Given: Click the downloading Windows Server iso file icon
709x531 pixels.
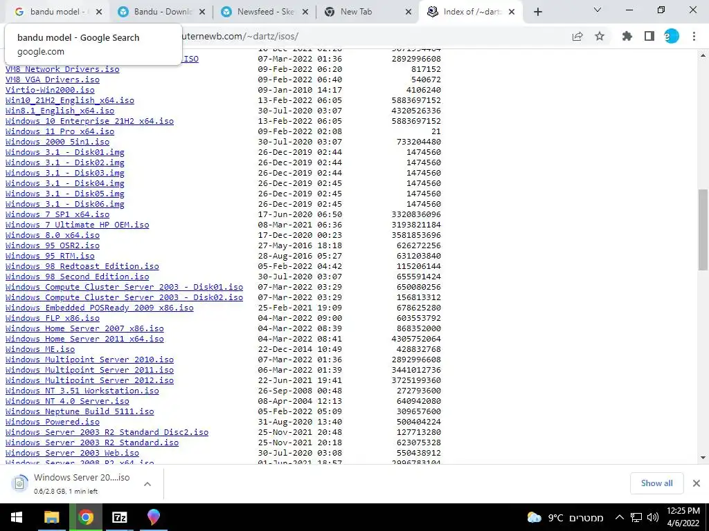Looking at the screenshot, I should [19, 483].
